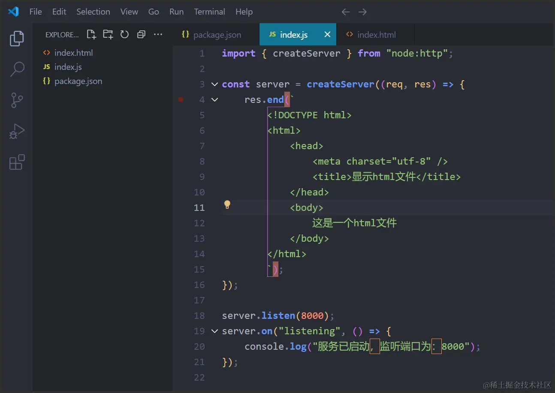The height and width of the screenshot is (393, 555).
Task: Open the Search activity bar icon
Action: (x=17, y=69)
